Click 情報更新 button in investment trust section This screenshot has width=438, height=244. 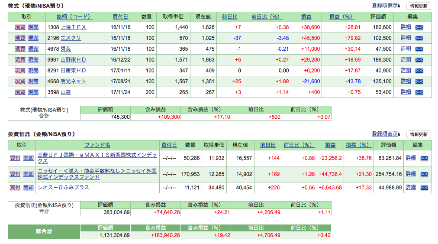pyautogui.click(x=419, y=134)
